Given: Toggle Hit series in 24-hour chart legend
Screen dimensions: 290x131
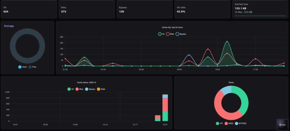Looking at the screenshot, I should (x=161, y=34).
